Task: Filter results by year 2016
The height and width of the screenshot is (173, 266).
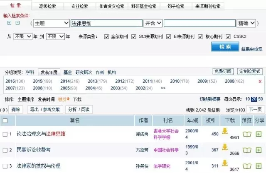Action: (x=10, y=81)
